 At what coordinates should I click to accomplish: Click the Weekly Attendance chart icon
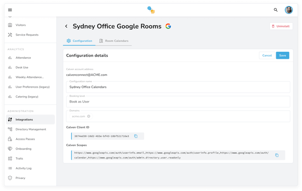click(x=10, y=77)
